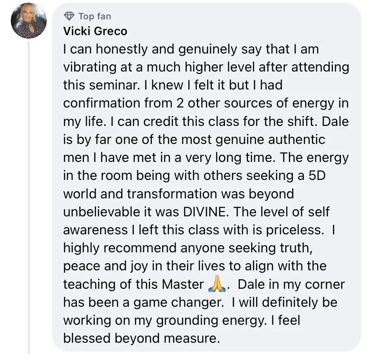
Task: Open Vicki Greco's profile picture
Action: point(29,21)
